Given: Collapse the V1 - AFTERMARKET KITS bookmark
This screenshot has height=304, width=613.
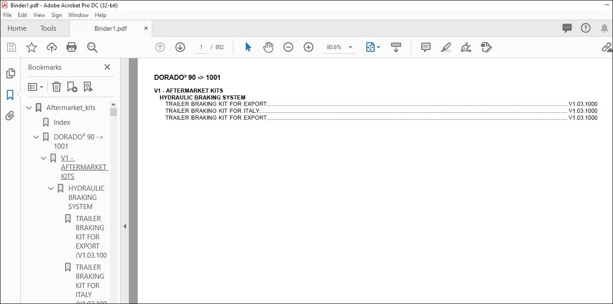Looking at the screenshot, I should coord(44,158).
